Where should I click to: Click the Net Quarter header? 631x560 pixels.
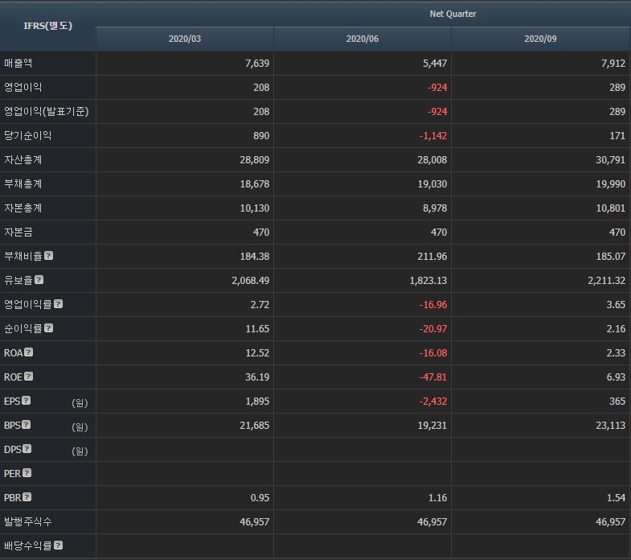point(453,14)
